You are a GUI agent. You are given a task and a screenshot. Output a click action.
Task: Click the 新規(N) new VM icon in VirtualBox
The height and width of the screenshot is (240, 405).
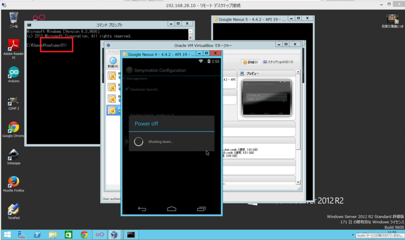pyautogui.click(x=113, y=62)
